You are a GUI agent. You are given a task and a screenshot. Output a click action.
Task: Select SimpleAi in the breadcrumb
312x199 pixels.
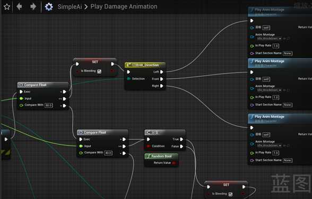pos(70,7)
